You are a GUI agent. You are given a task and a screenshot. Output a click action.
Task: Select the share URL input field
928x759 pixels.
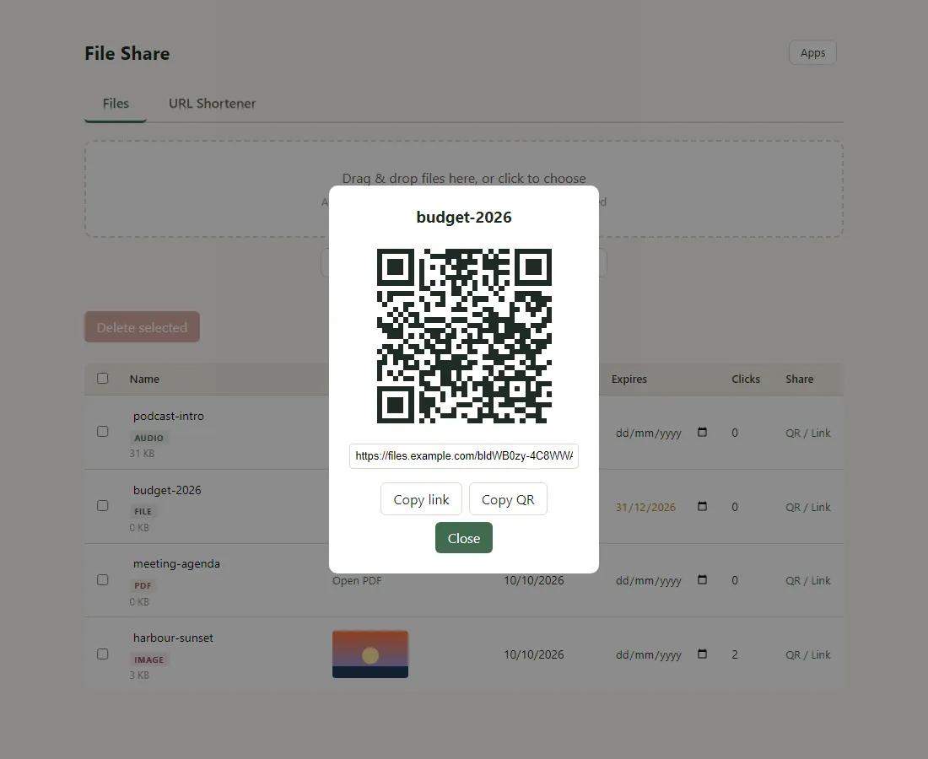click(463, 456)
